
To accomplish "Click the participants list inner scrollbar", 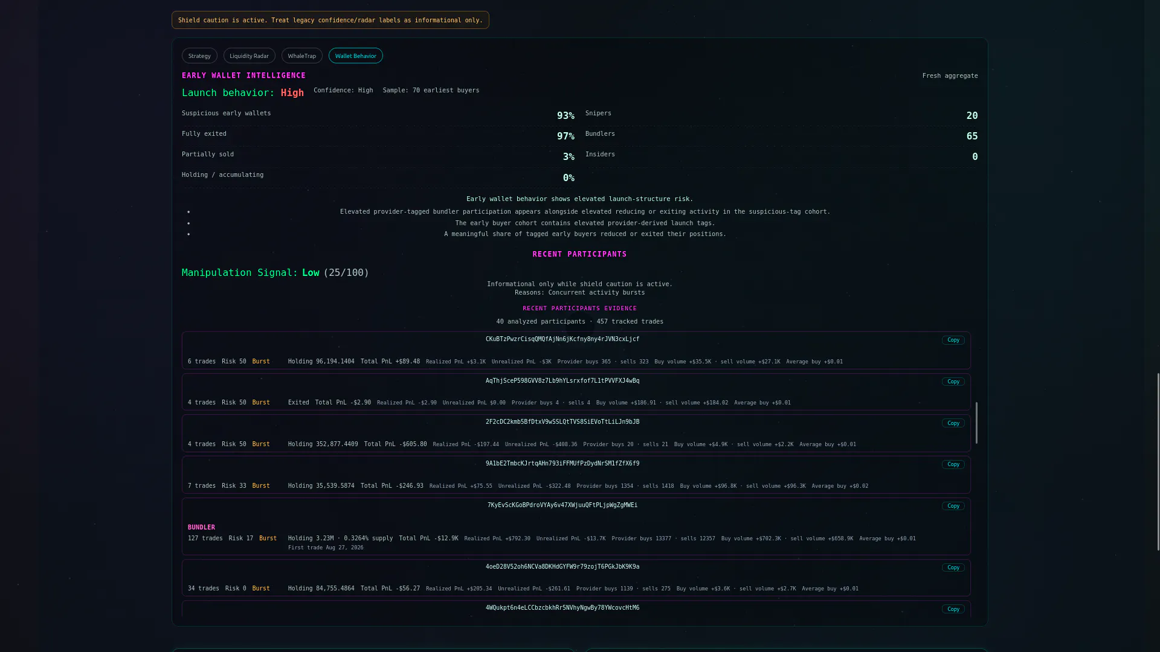I will (976, 423).
